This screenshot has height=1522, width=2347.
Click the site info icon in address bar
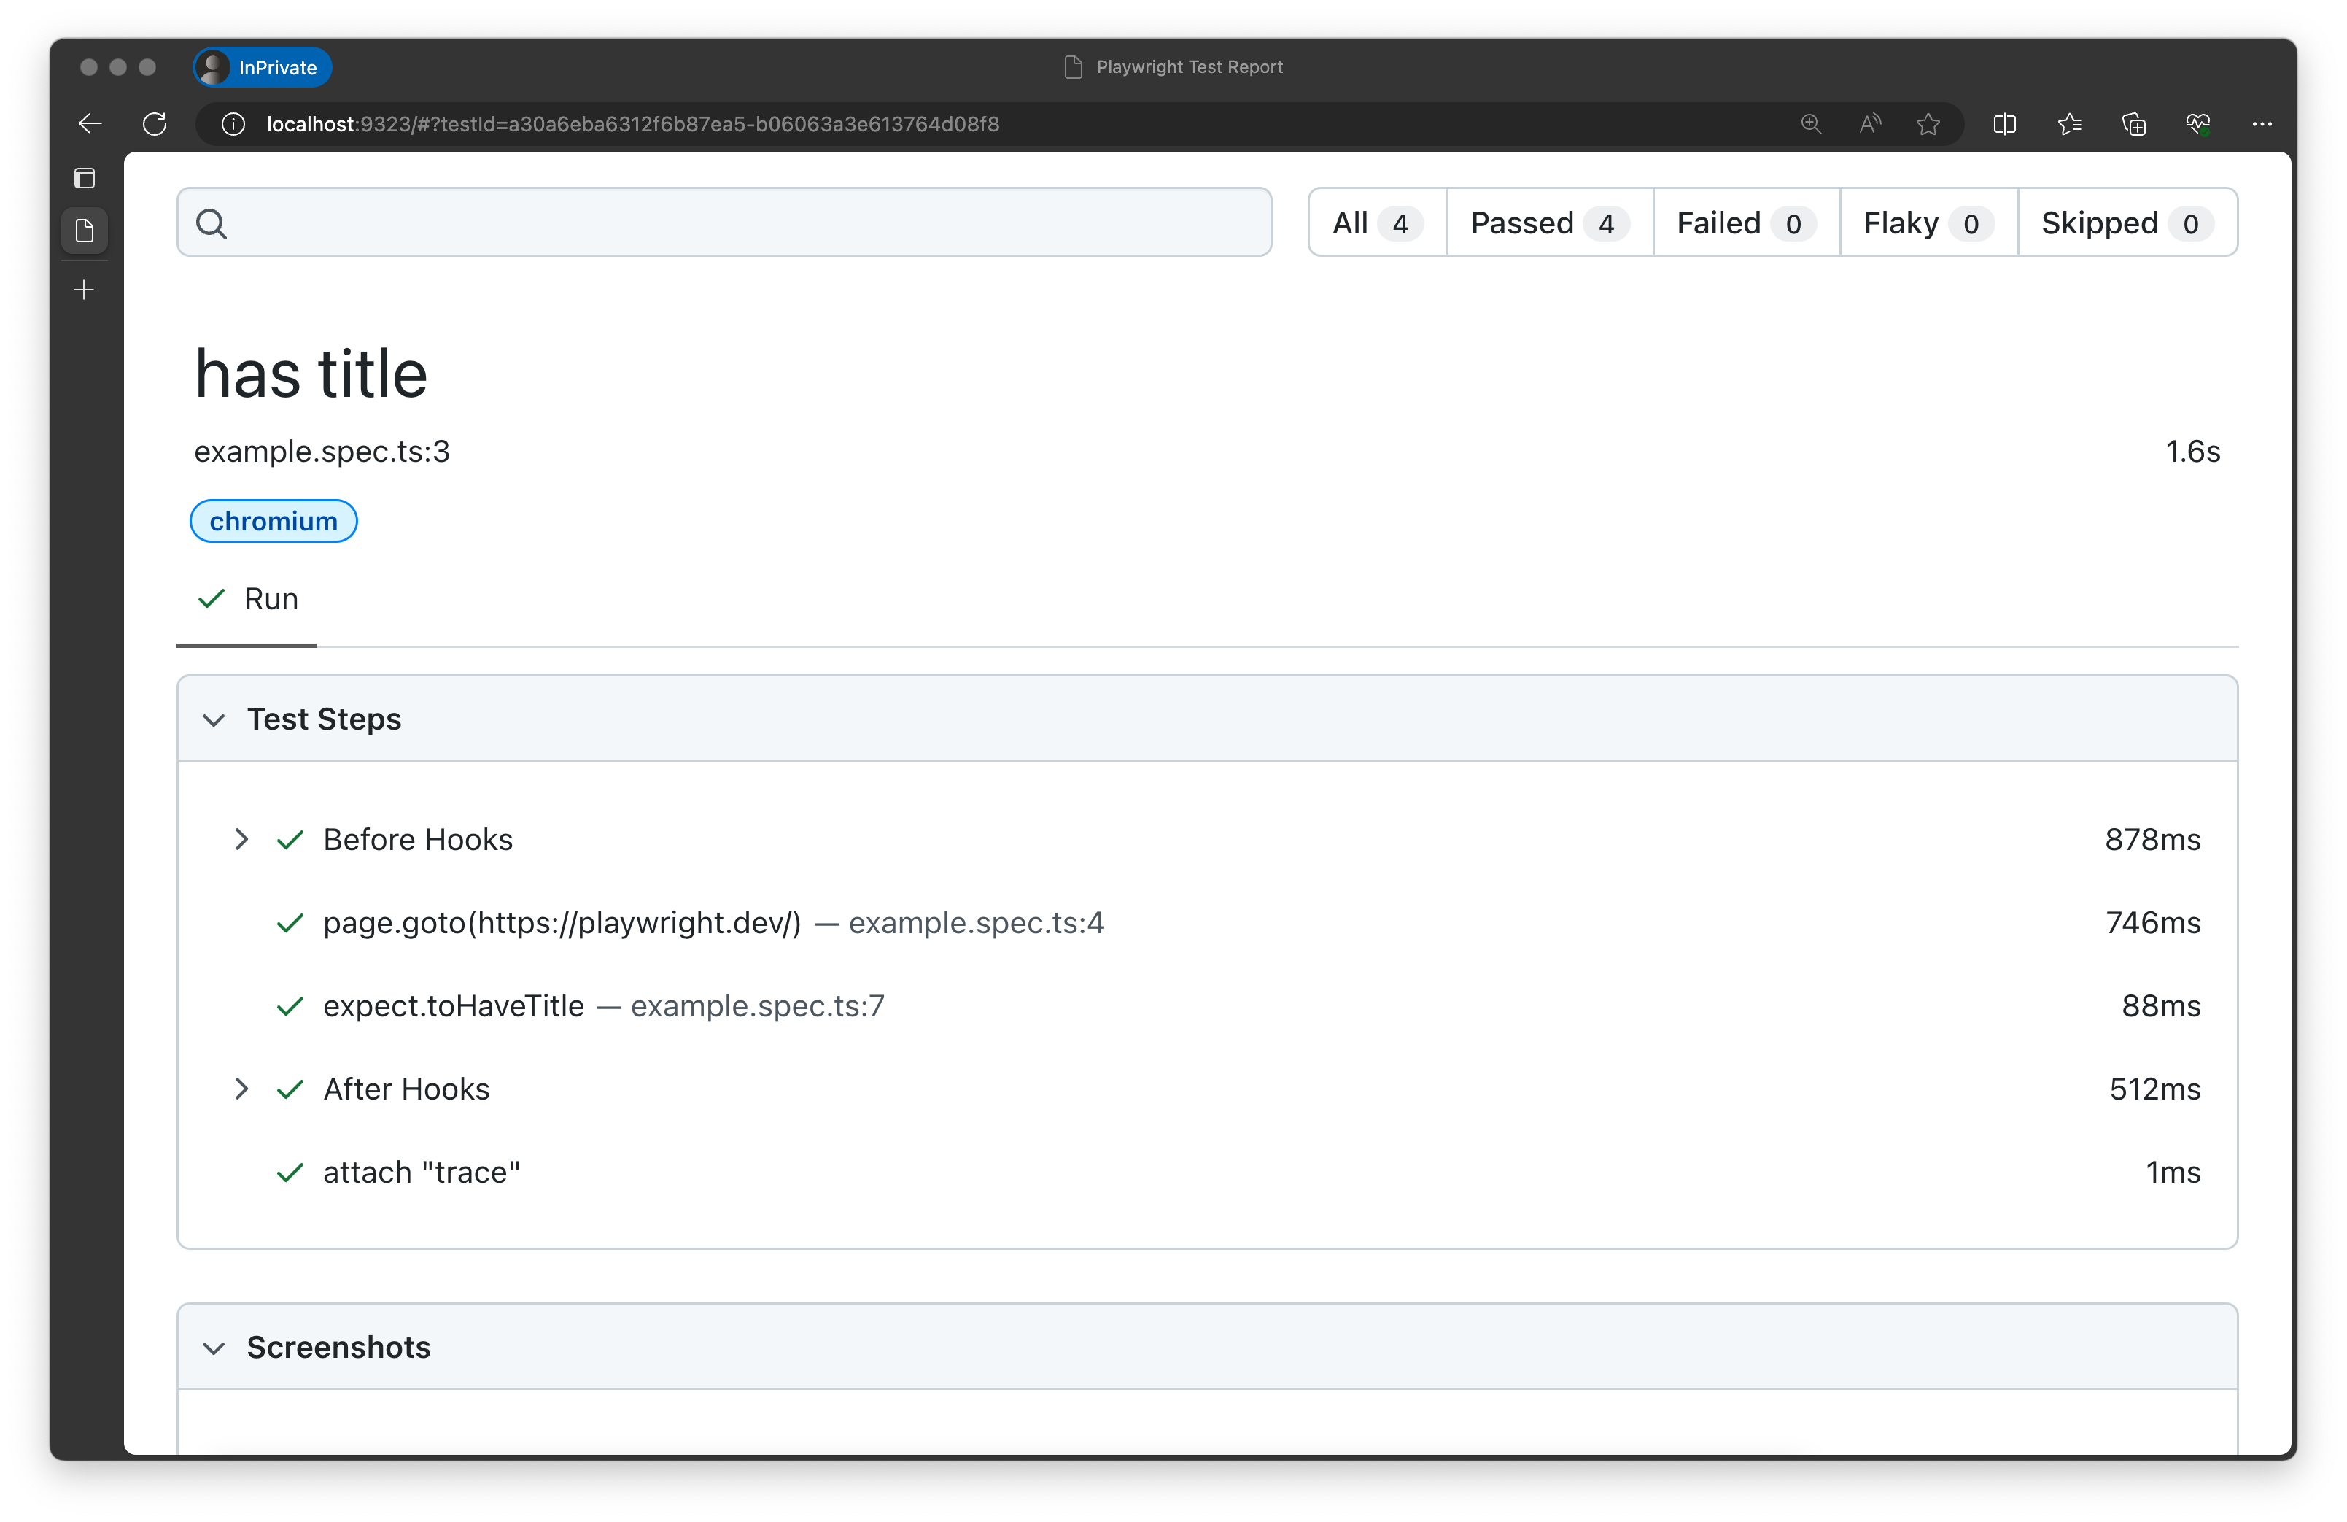click(x=233, y=123)
